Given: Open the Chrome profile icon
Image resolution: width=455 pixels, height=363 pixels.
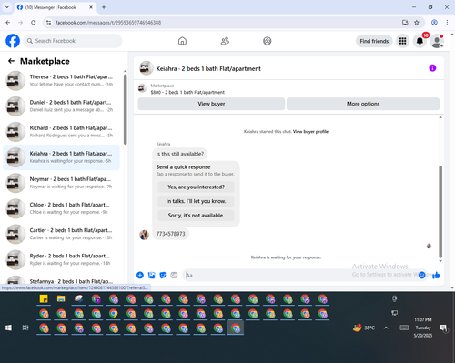Looking at the screenshot, I should 434,23.
